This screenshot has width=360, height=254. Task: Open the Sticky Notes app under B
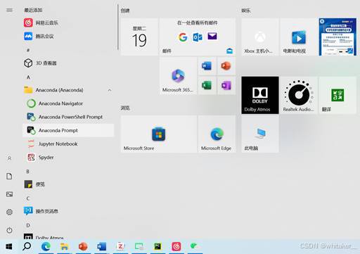point(68,184)
